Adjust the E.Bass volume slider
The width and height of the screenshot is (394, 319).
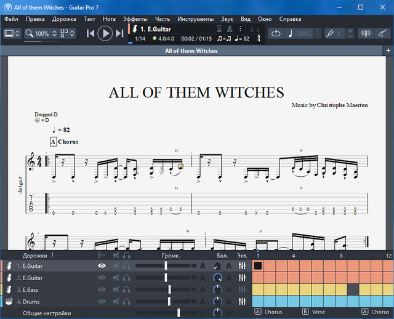pos(169,289)
